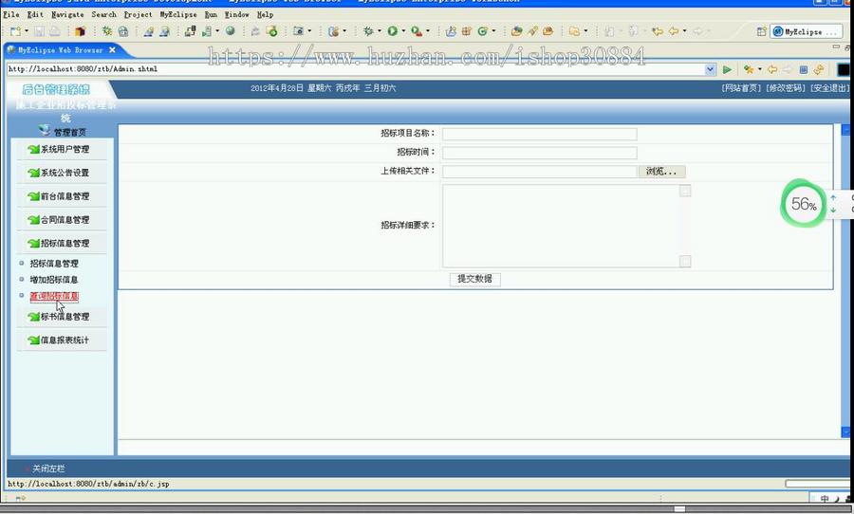Expand the 合同信息管理 sidebar section
The height and width of the screenshot is (514, 854).
64,220
